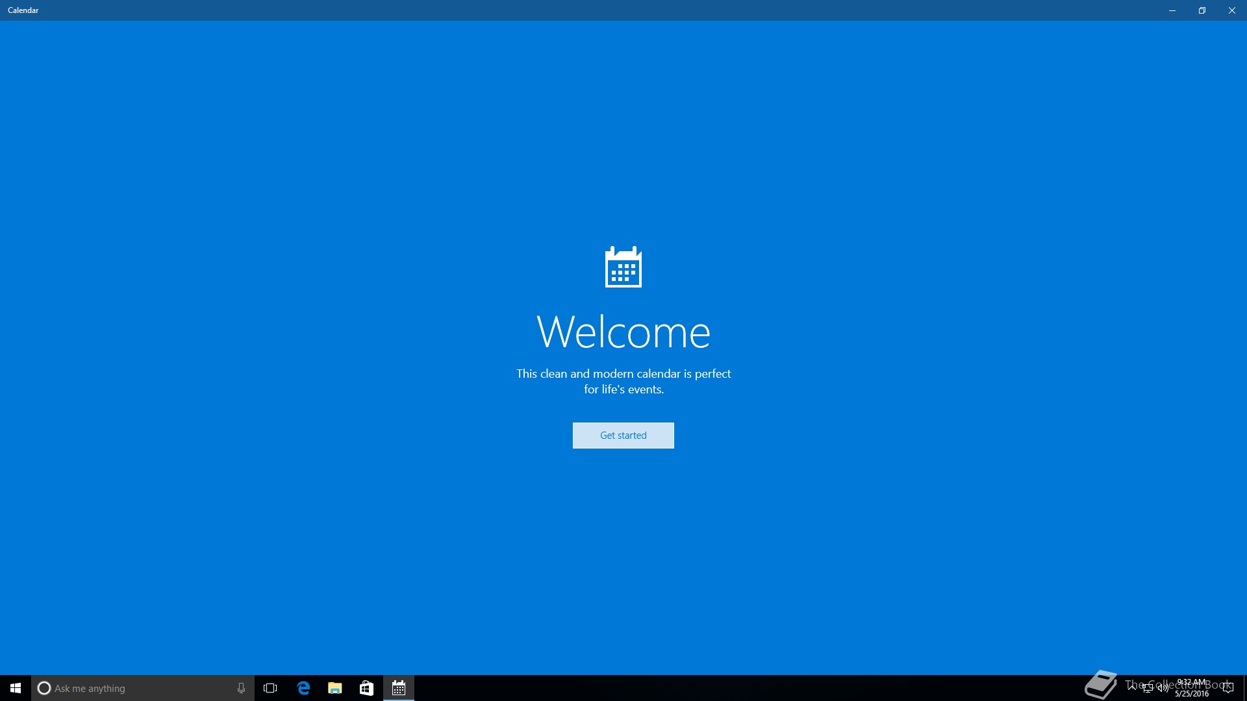The image size is (1247, 701).
Task: Launch Microsoft Edge from the taskbar
Action: tap(303, 688)
